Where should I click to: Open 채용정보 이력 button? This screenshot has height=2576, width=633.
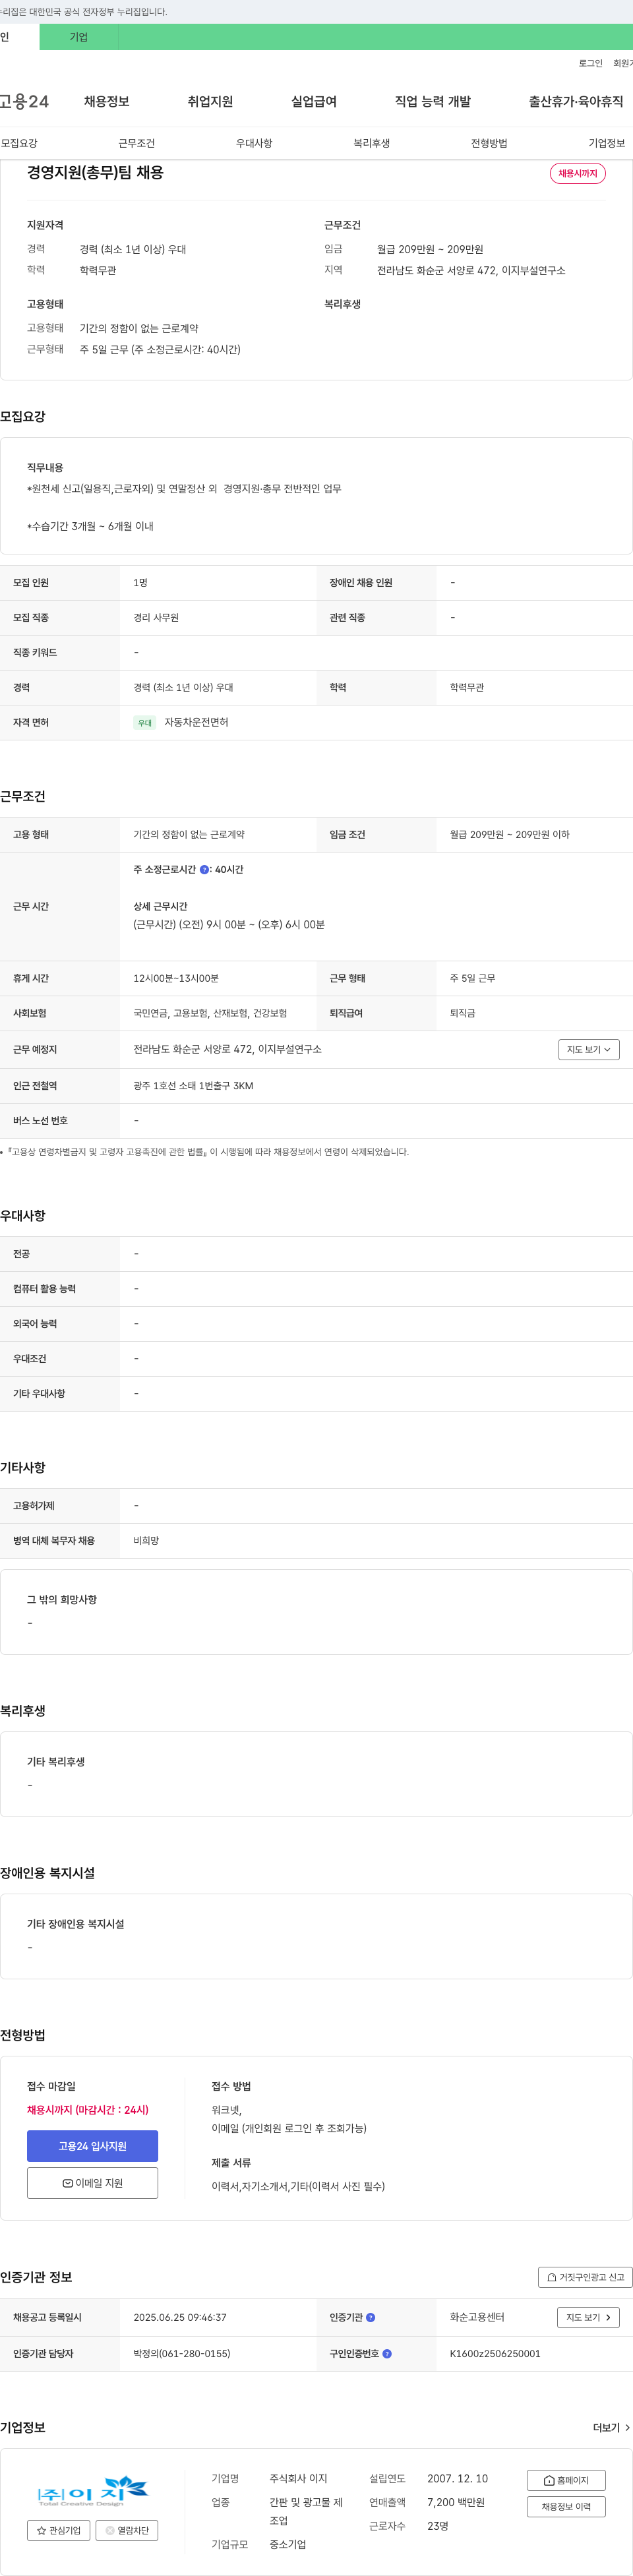(566, 2506)
